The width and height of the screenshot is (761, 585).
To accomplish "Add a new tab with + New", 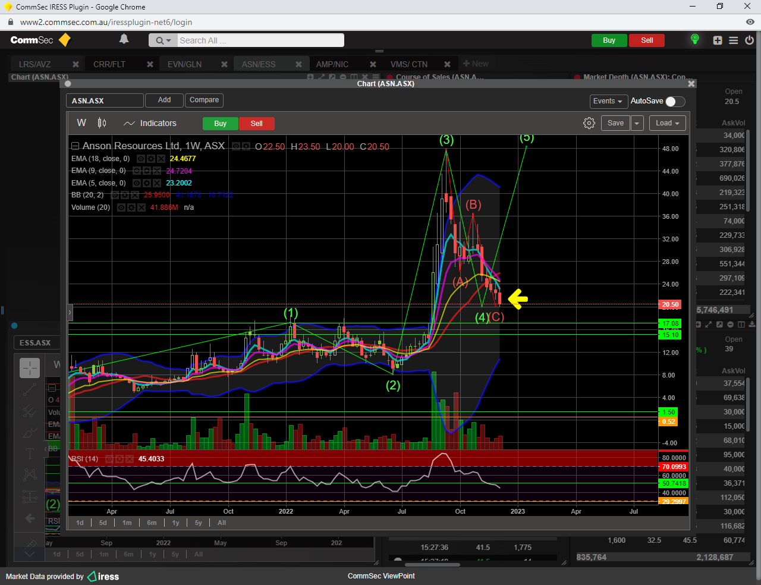I will [476, 64].
